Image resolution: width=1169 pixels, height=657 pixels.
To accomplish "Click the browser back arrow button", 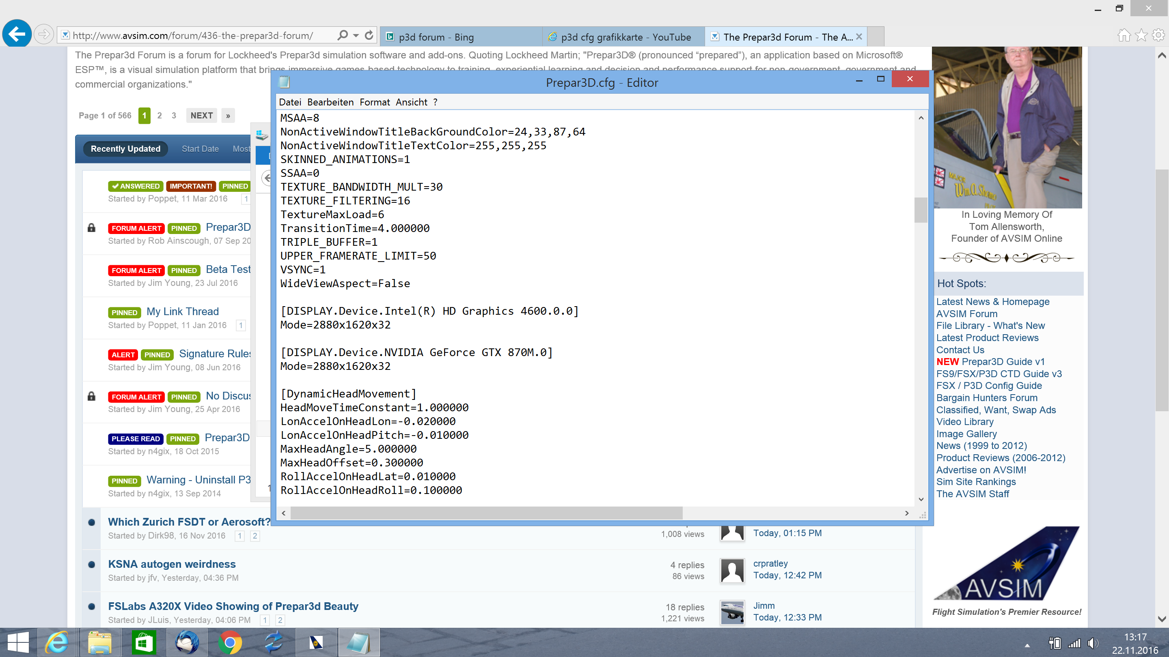I will click(17, 34).
